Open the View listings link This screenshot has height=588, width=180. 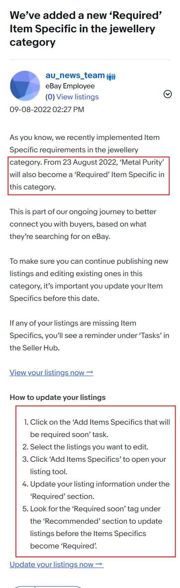coord(77,97)
